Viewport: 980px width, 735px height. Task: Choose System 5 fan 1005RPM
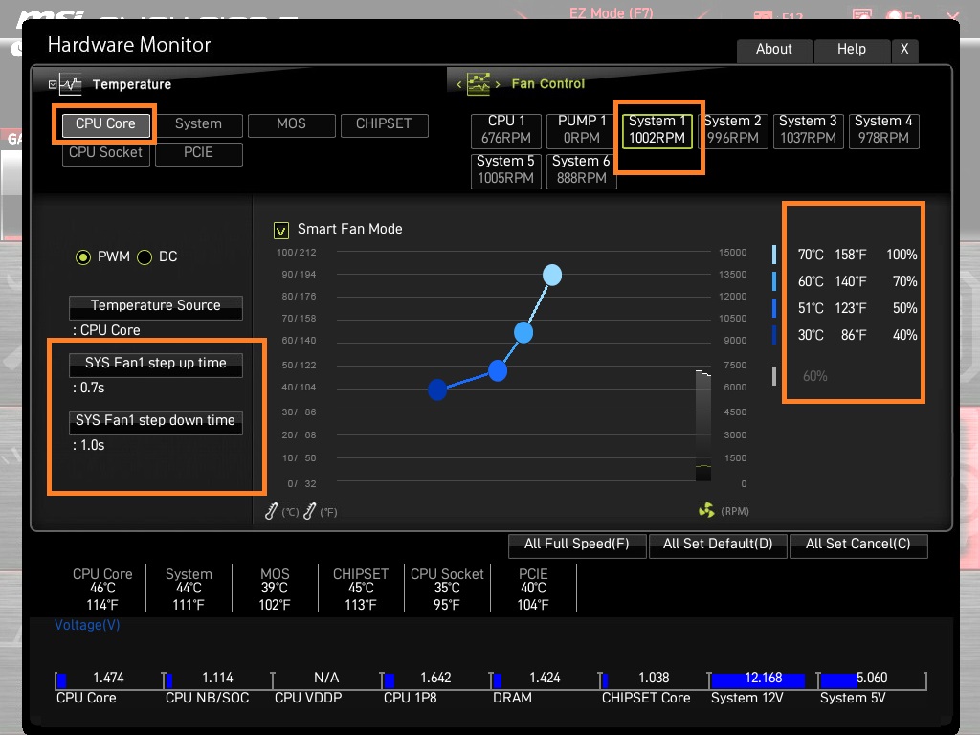pos(505,170)
